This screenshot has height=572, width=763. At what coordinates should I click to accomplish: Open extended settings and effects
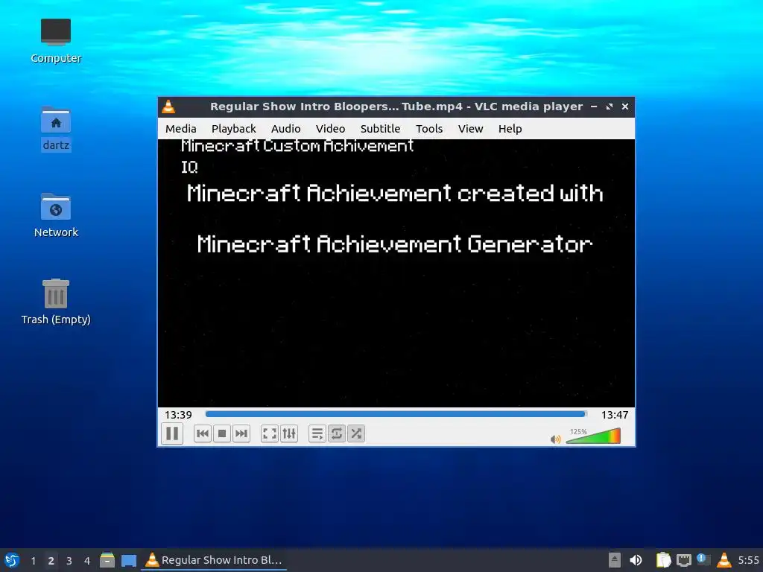(x=289, y=433)
